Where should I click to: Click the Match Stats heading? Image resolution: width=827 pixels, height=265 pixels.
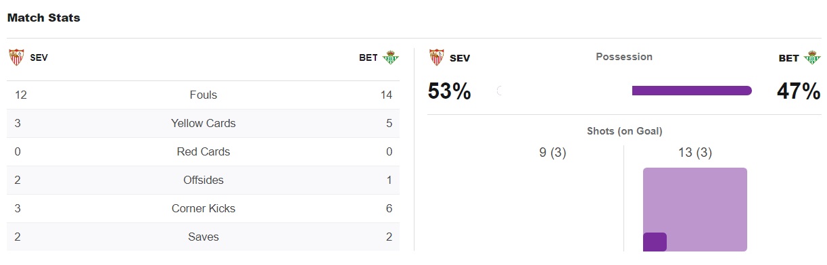click(44, 18)
